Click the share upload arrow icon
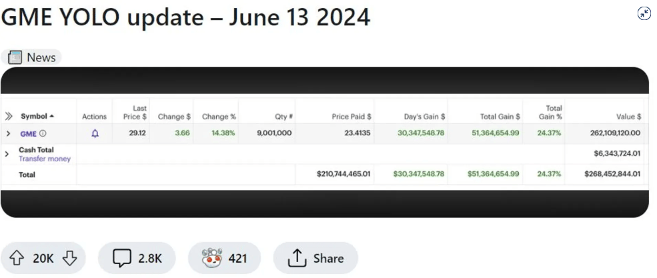The height and width of the screenshot is (278, 657). pyautogui.click(x=296, y=258)
